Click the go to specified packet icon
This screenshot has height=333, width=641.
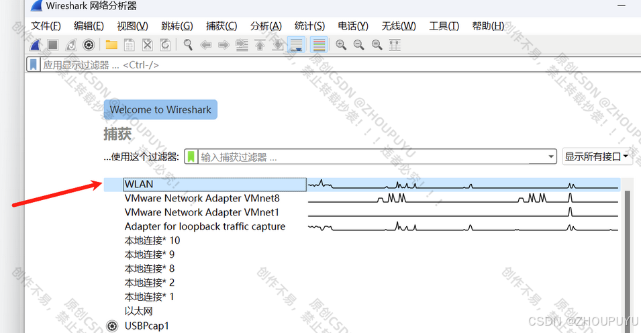(x=242, y=44)
